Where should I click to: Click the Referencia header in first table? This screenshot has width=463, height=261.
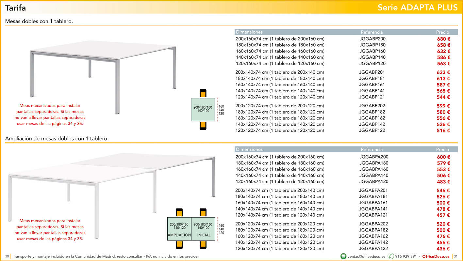372,32
